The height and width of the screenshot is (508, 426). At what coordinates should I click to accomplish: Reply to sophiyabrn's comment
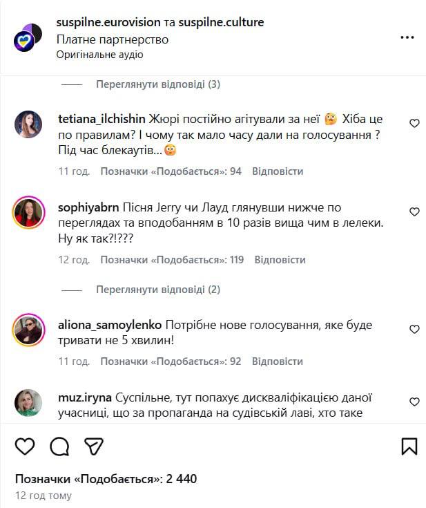pos(280,261)
